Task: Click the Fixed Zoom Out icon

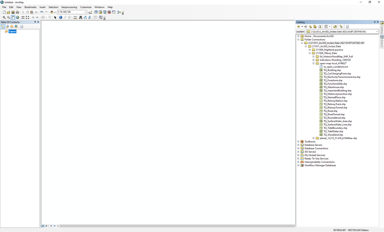Action: (27, 17)
